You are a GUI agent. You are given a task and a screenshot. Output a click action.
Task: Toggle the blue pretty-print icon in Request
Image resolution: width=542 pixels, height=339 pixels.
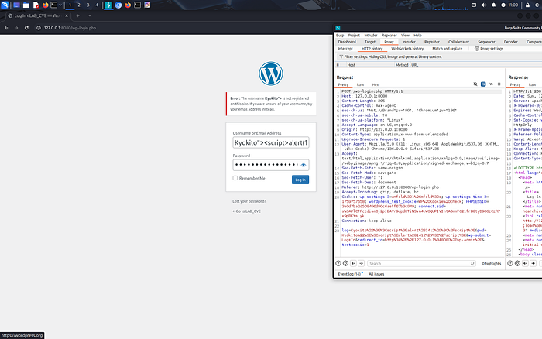click(x=483, y=84)
